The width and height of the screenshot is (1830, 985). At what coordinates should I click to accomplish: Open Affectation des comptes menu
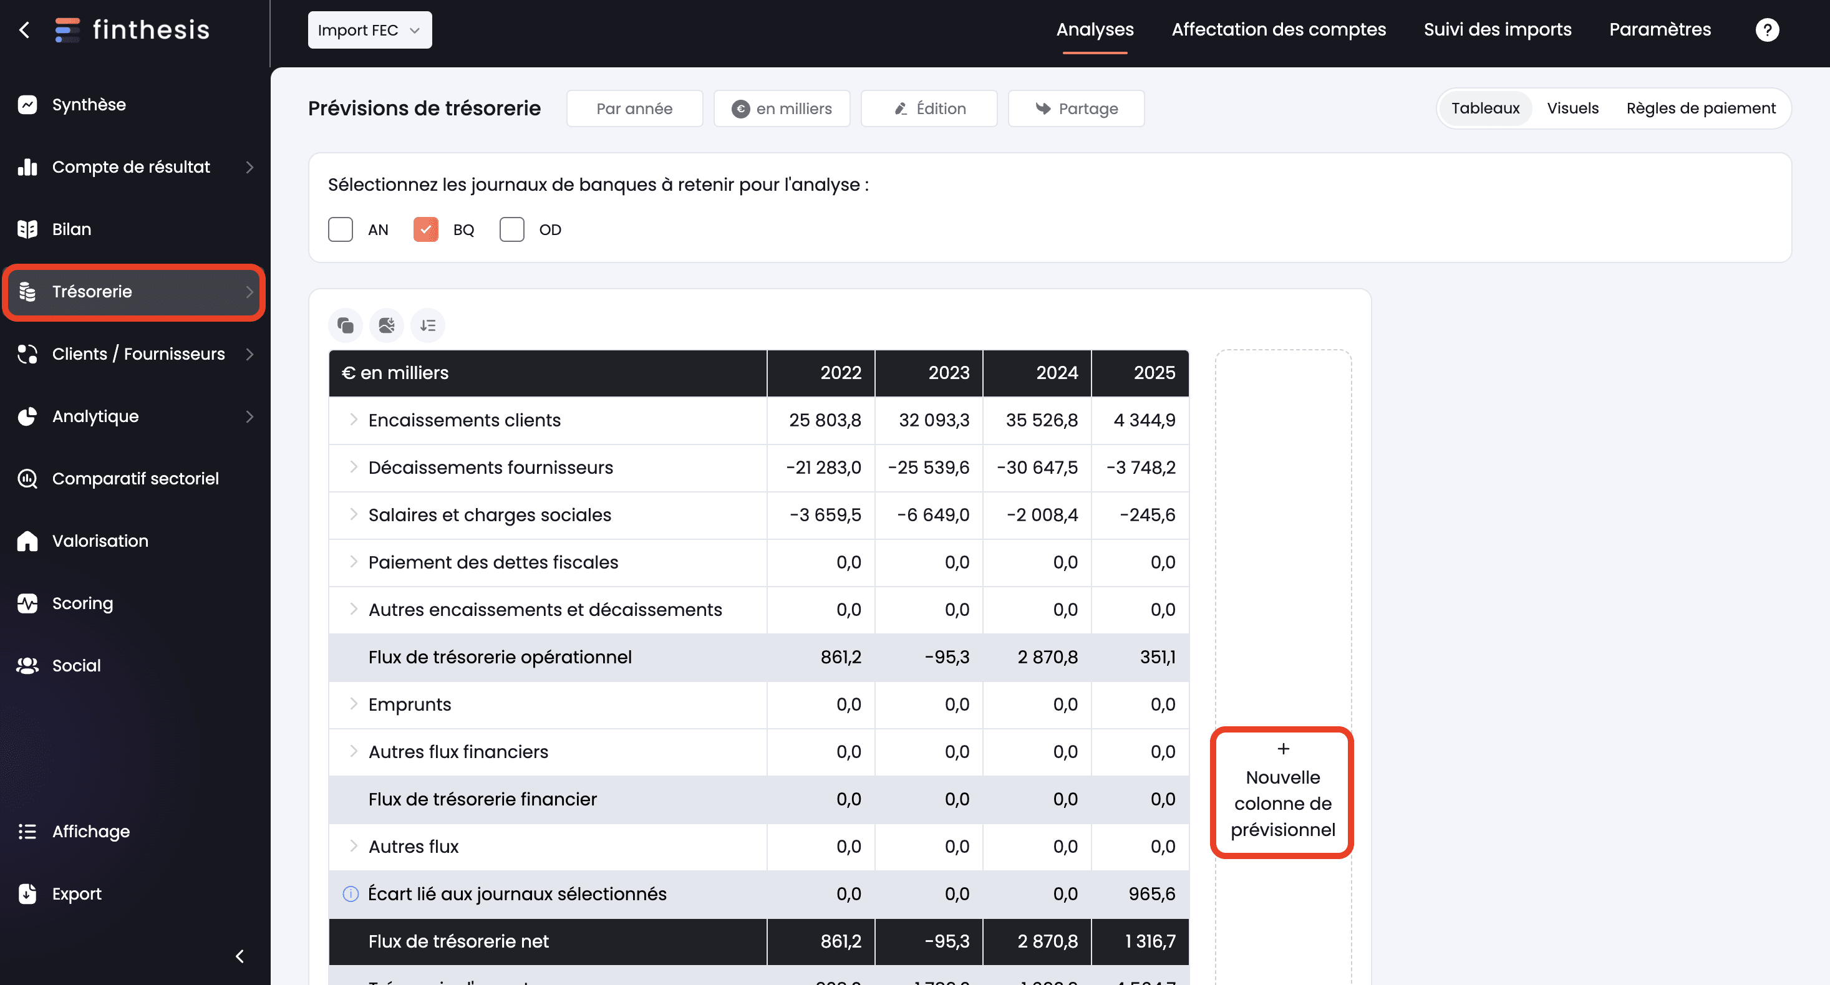click(x=1279, y=30)
